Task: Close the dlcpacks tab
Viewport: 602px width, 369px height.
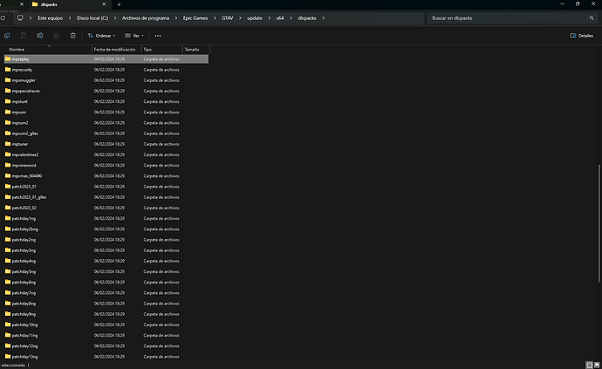Action: 105,5
